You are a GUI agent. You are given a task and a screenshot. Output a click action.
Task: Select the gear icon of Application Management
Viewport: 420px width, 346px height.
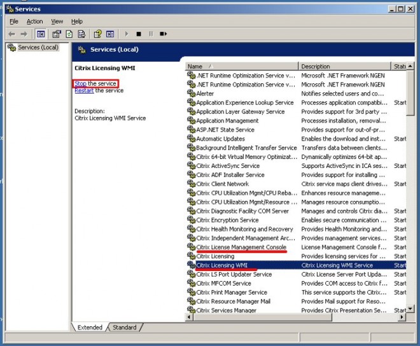192,120
